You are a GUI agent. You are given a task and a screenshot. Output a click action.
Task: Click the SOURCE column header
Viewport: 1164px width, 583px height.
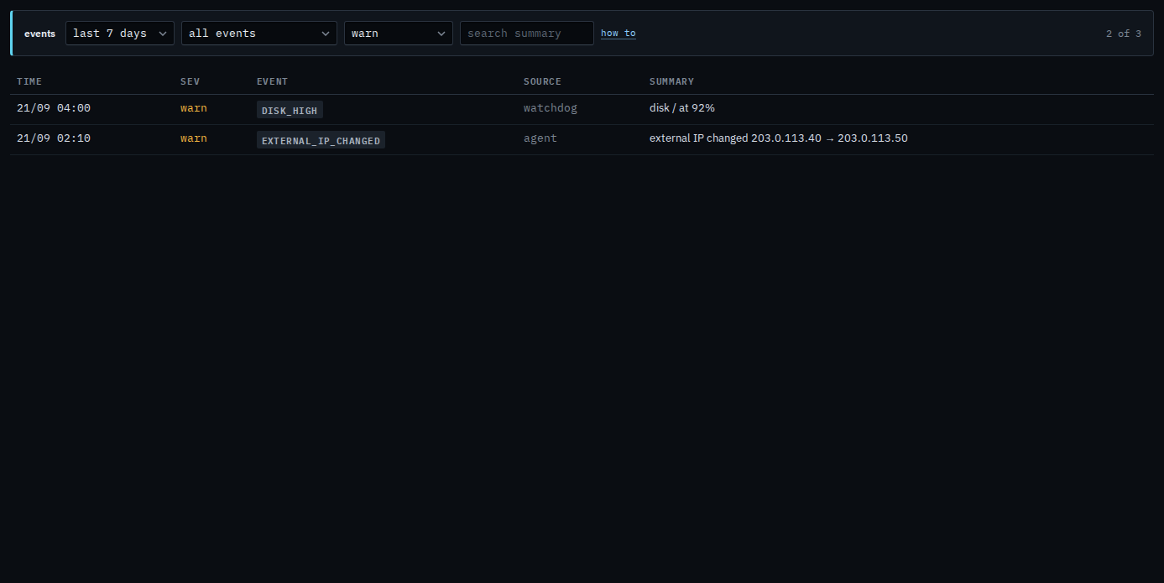[542, 81]
